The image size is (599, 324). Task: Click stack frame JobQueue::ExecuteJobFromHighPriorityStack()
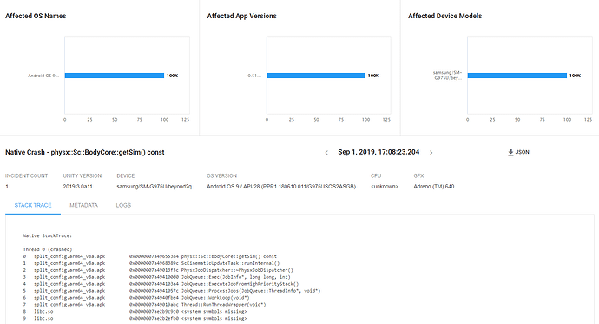pos(161,284)
